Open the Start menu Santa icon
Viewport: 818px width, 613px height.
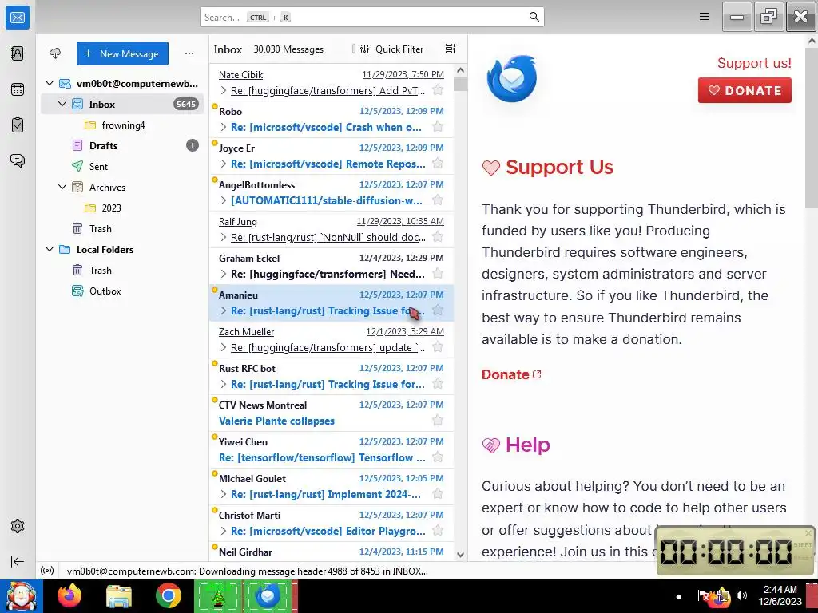coord(21,596)
